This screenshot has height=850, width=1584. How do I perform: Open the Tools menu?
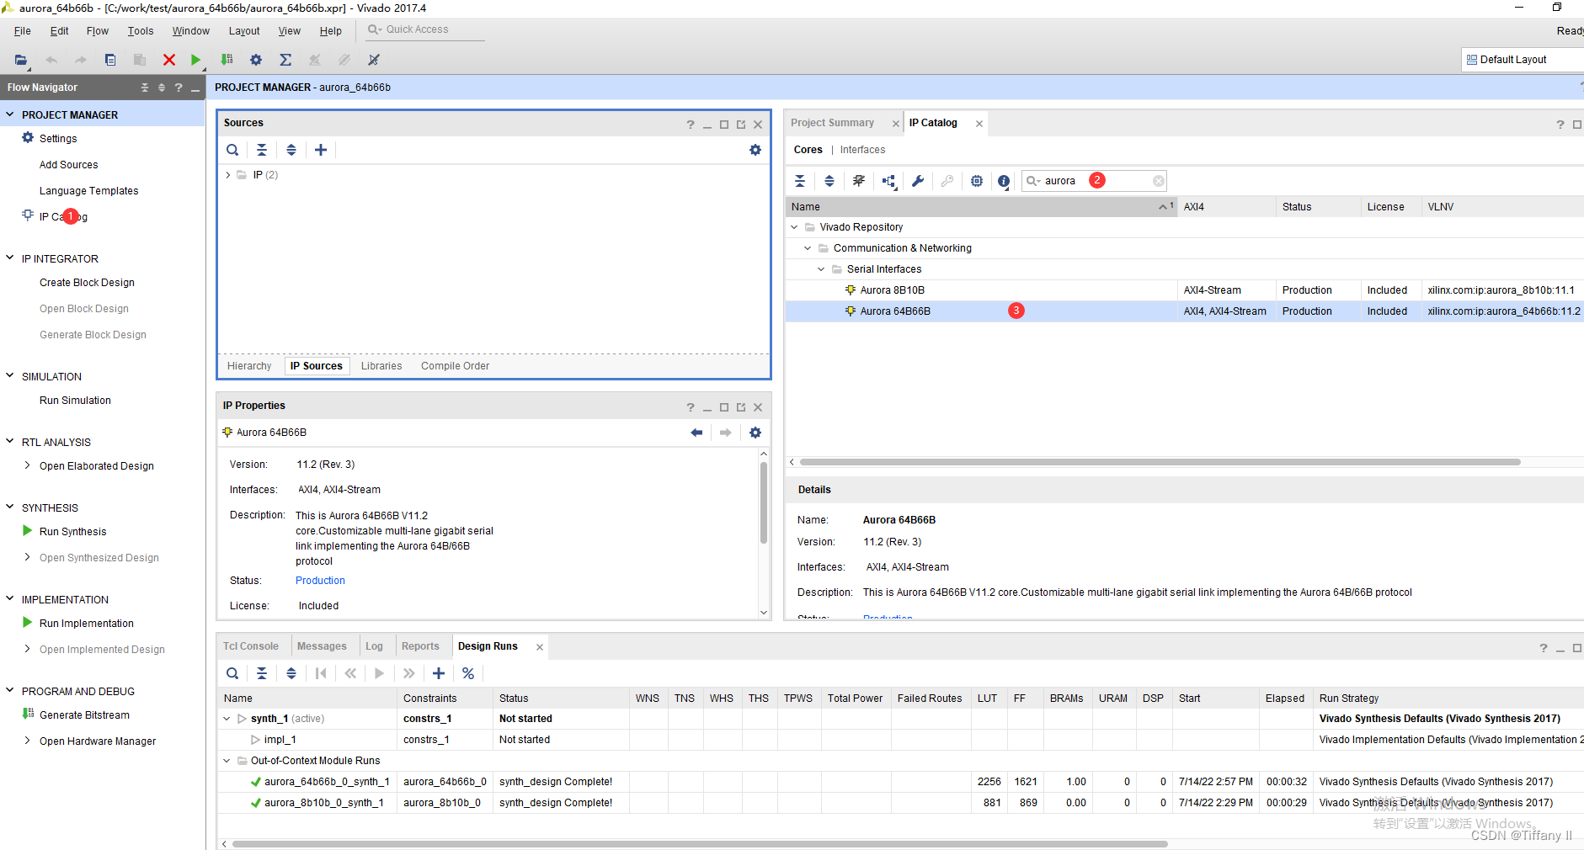point(141,31)
